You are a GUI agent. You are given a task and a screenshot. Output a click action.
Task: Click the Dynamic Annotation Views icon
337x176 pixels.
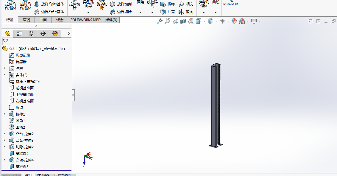[x=191, y=21]
